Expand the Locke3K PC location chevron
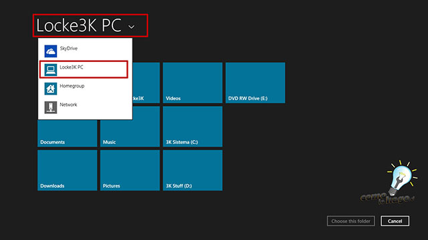Image resolution: width=428 pixels, height=240 pixels. coord(132,27)
